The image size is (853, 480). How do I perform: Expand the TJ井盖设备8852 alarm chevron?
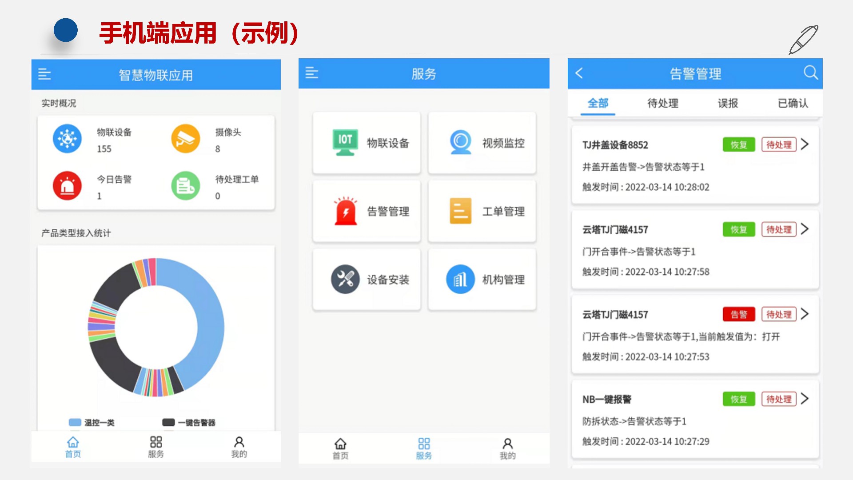point(805,144)
